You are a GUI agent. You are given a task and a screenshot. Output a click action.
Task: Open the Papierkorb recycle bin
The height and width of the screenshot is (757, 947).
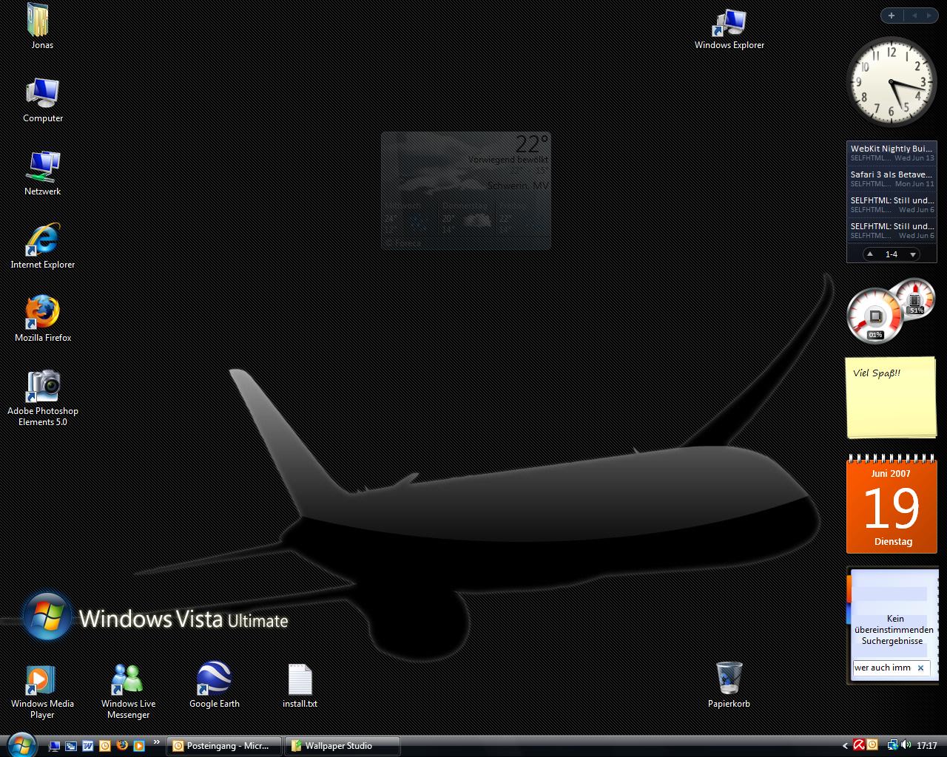(729, 679)
